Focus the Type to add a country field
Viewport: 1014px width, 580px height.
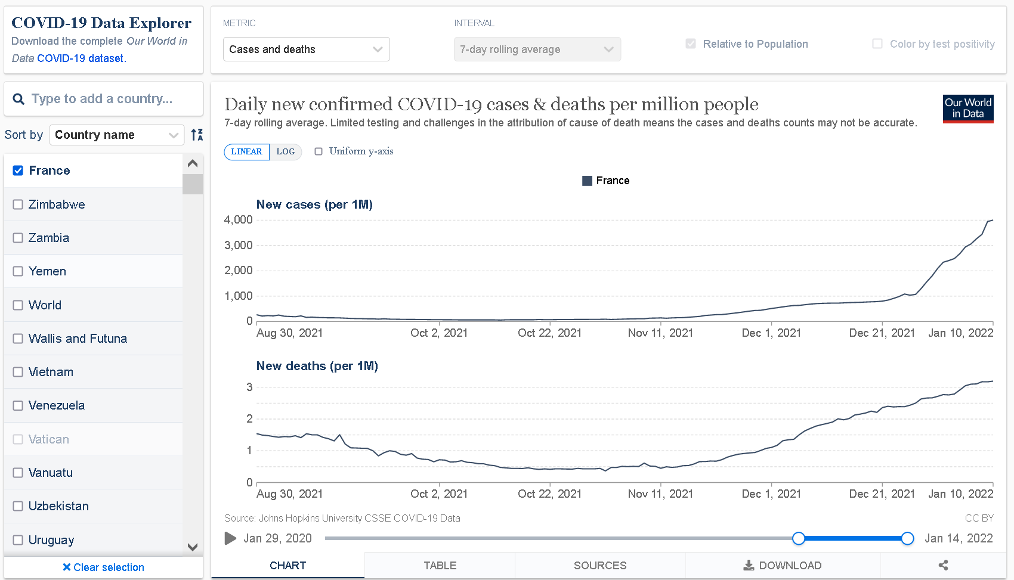[x=104, y=99]
